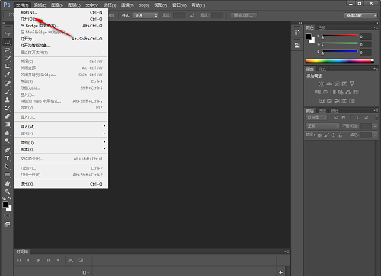The height and width of the screenshot is (276, 381).
Task: Expand the Import submenu arrow
Action: coord(104,126)
